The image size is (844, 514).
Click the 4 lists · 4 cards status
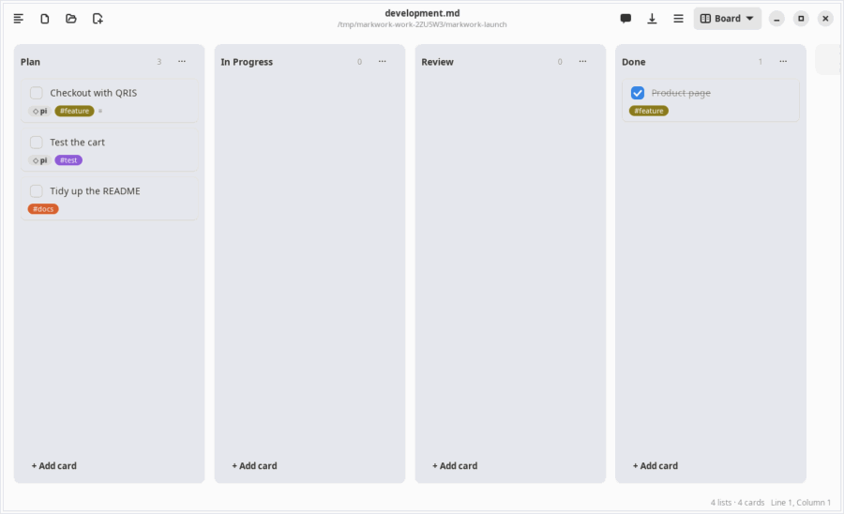pos(737,502)
